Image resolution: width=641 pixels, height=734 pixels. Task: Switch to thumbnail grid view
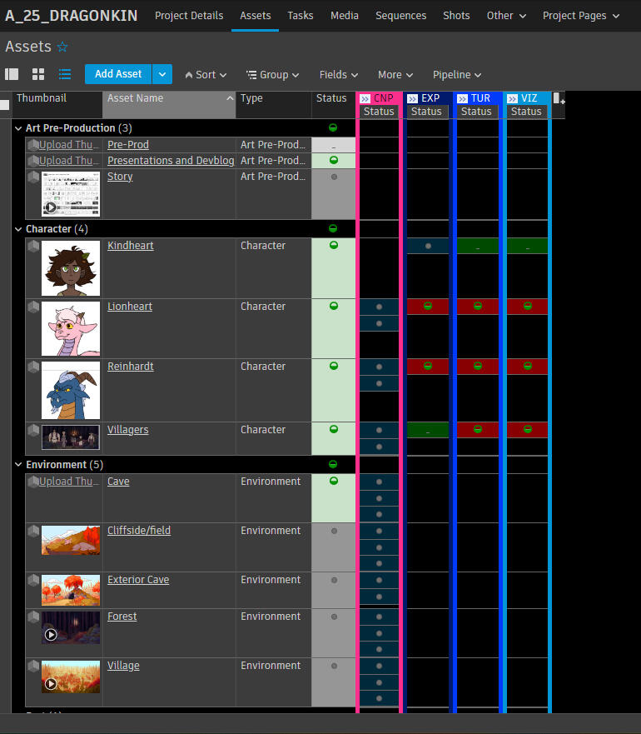pyautogui.click(x=38, y=74)
